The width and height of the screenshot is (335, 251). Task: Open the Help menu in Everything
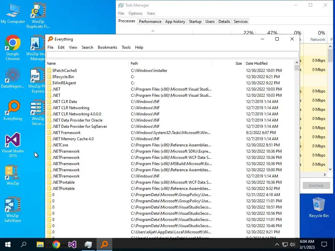(x=139, y=47)
